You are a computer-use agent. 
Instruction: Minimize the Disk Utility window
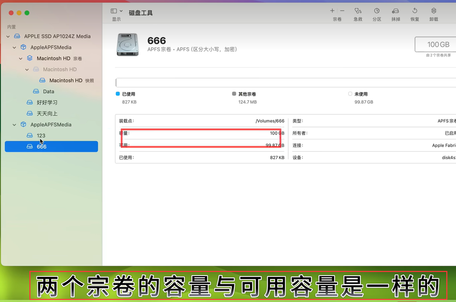[19, 13]
